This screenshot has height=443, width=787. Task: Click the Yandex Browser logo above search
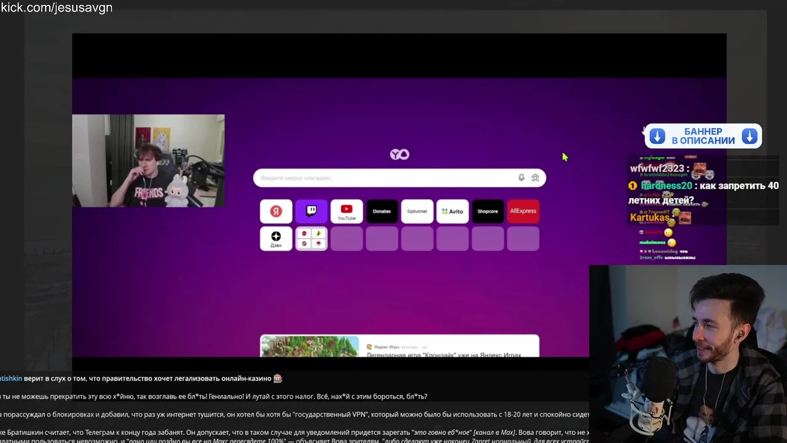pos(400,154)
